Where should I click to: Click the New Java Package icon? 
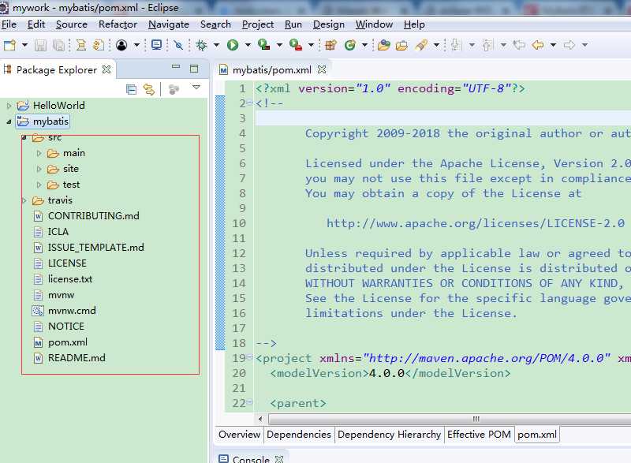330,45
